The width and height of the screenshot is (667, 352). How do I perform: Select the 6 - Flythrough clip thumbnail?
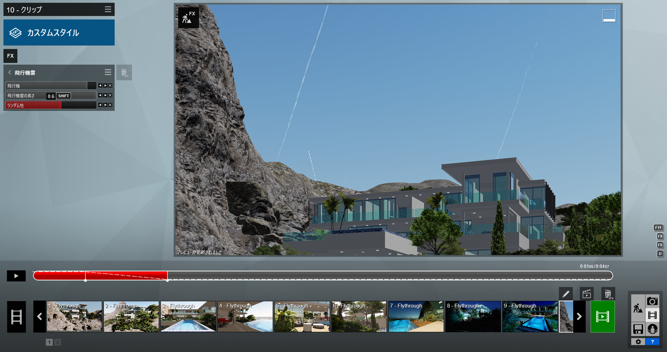[359, 317]
